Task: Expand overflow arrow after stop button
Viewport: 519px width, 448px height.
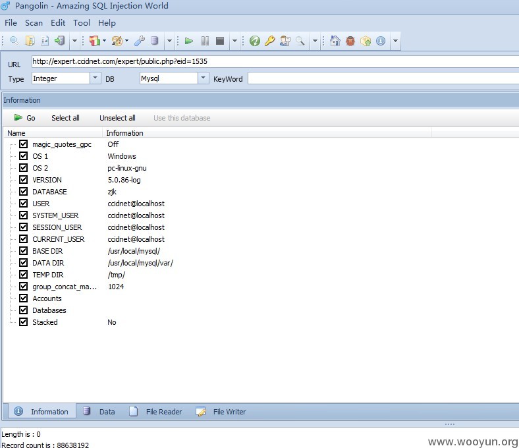Action: point(234,41)
